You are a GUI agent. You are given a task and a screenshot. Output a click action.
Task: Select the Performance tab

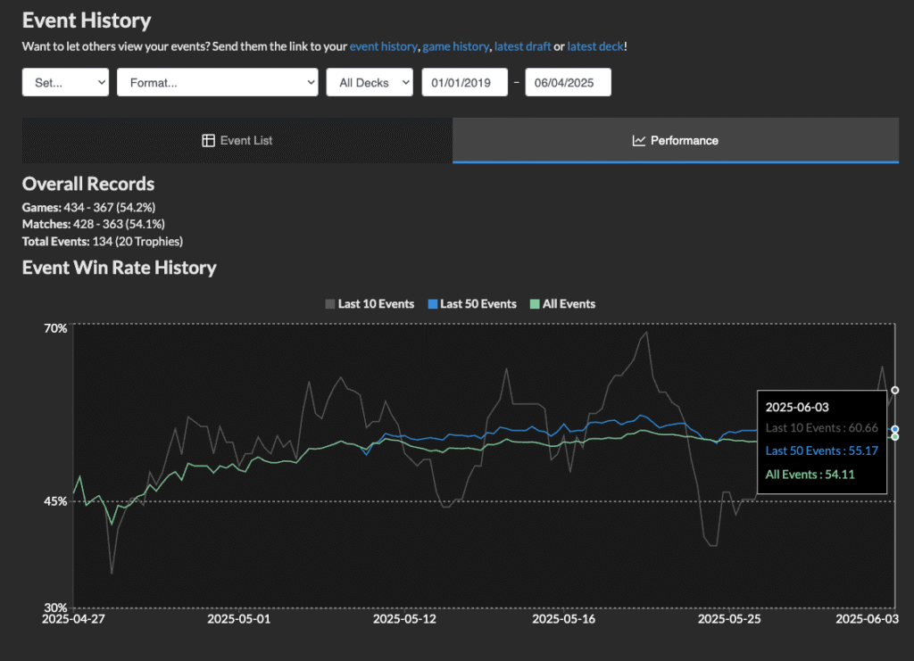tap(675, 140)
